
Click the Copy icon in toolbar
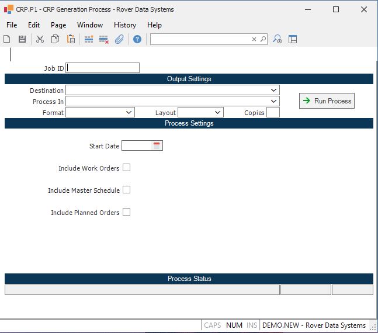55,39
